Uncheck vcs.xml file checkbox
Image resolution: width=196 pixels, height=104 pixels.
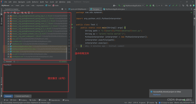8,54
